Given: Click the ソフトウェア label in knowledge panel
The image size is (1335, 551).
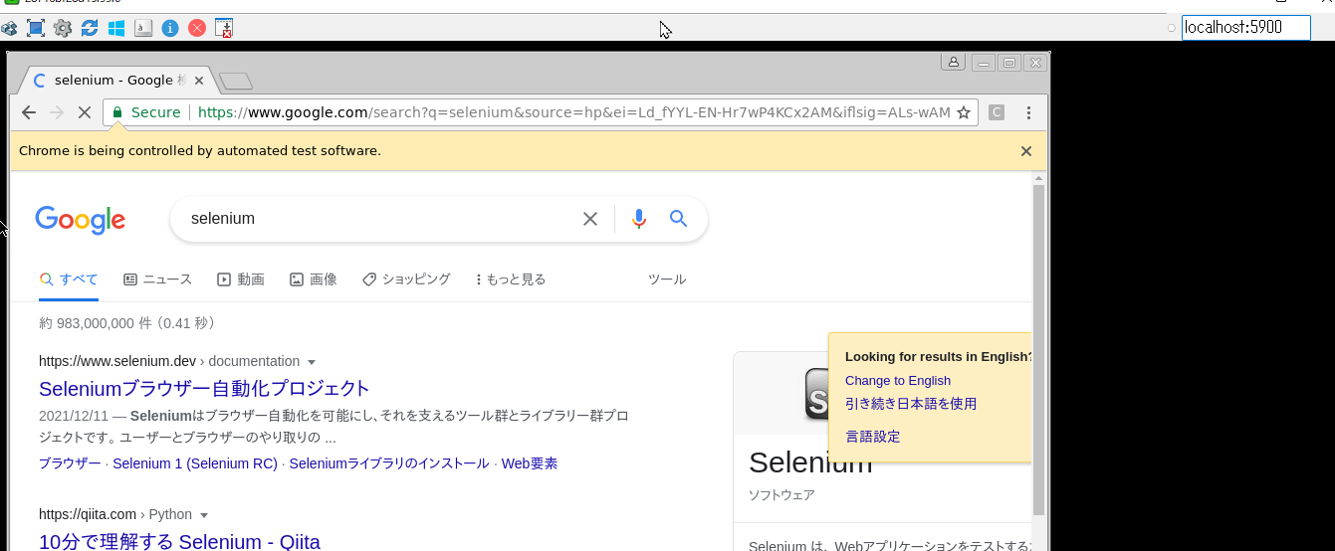Looking at the screenshot, I should coord(781,494).
